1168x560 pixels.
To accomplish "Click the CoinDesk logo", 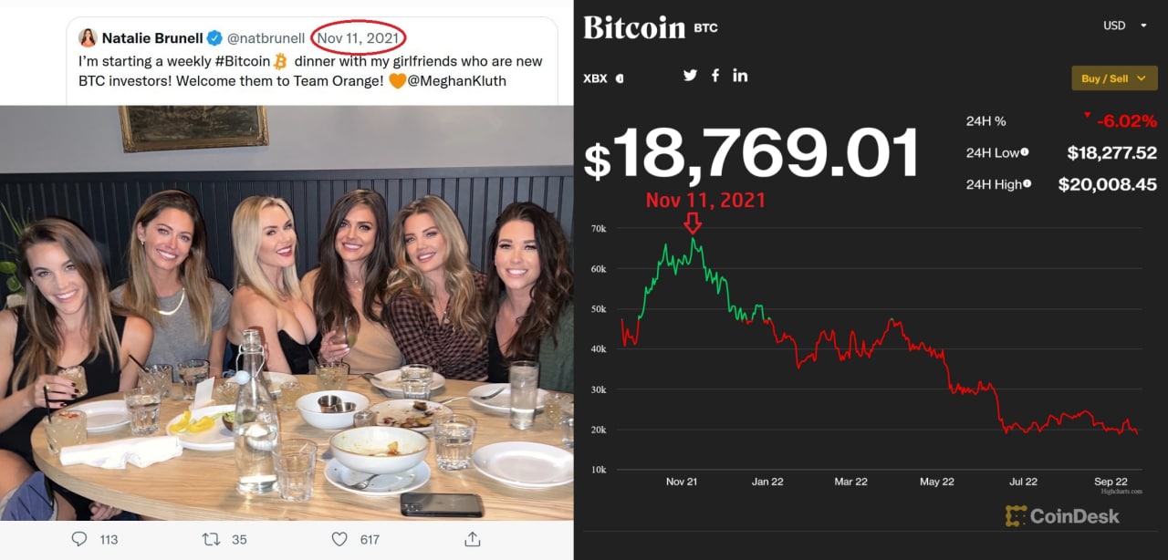I will pos(1062,516).
